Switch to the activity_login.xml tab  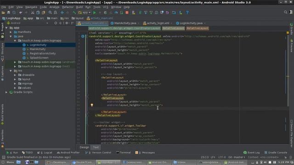point(158,23)
